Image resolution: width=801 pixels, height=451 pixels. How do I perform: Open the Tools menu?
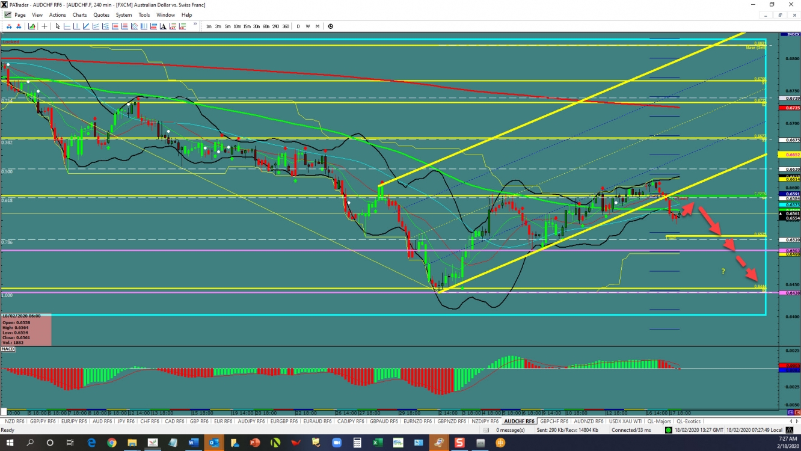[x=144, y=15]
